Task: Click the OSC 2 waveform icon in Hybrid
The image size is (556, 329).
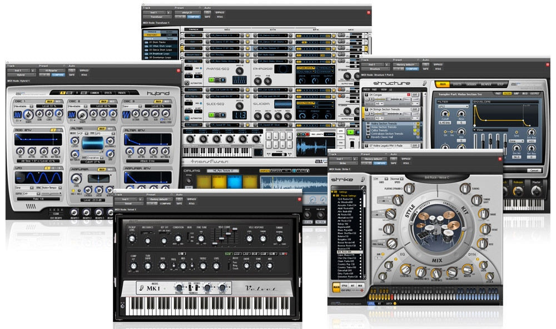Action: pyautogui.click(x=72, y=115)
